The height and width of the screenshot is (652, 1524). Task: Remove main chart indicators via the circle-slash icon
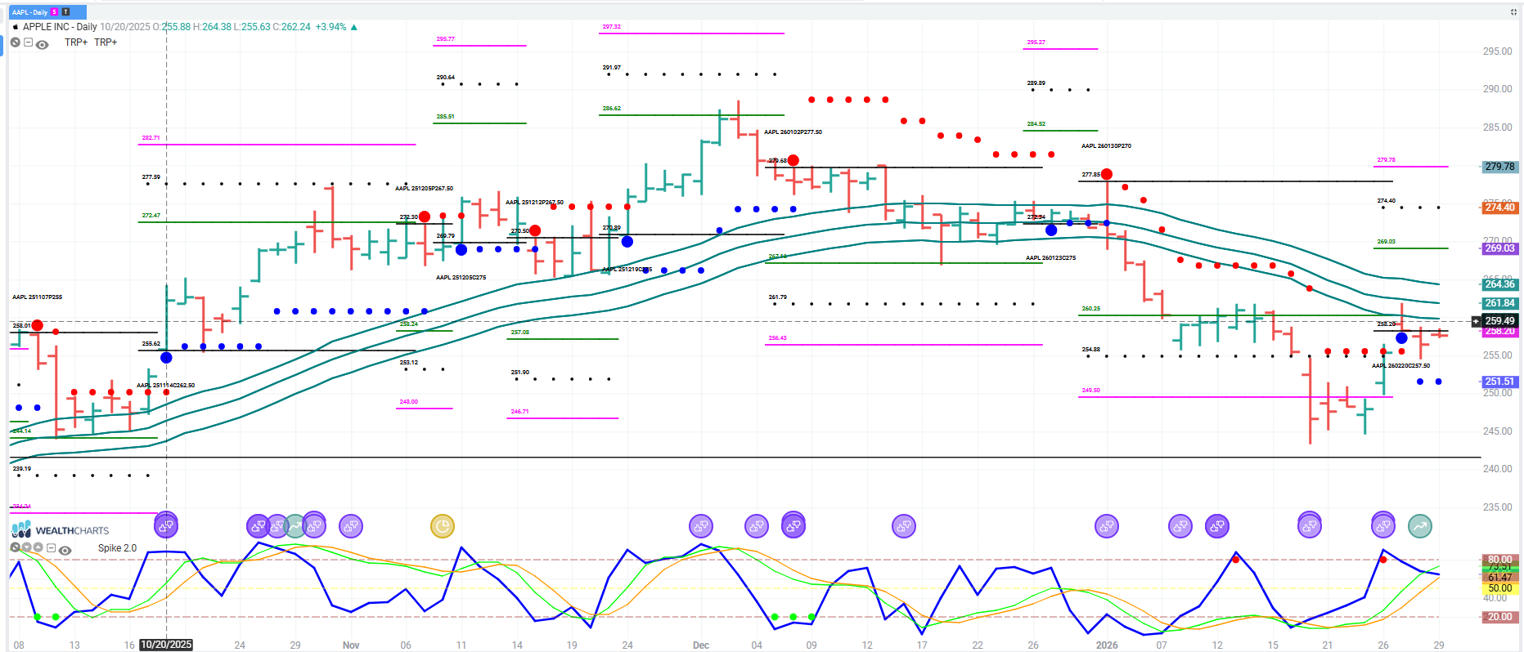tap(16, 42)
